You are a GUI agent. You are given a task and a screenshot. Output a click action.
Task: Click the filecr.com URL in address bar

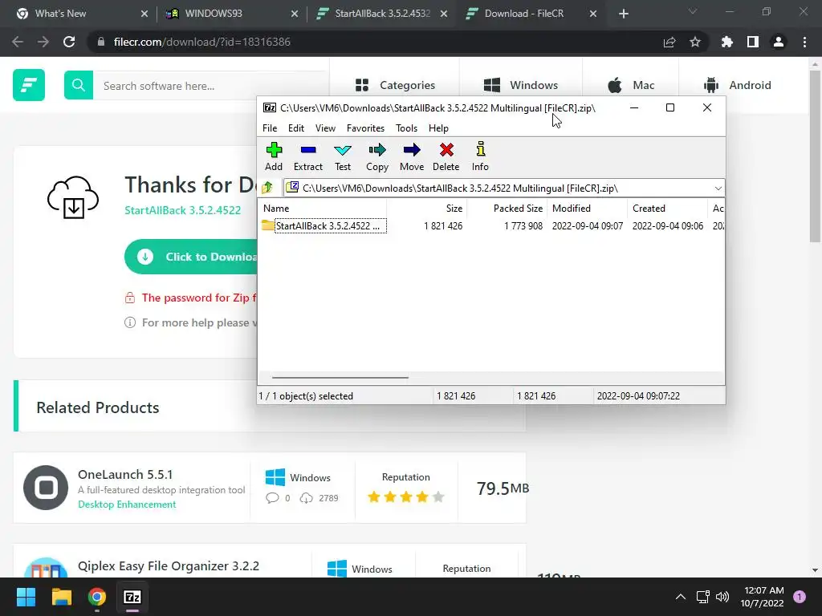pyautogui.click(x=201, y=42)
